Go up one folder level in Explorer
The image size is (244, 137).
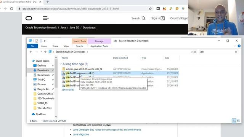click(x=45, y=52)
